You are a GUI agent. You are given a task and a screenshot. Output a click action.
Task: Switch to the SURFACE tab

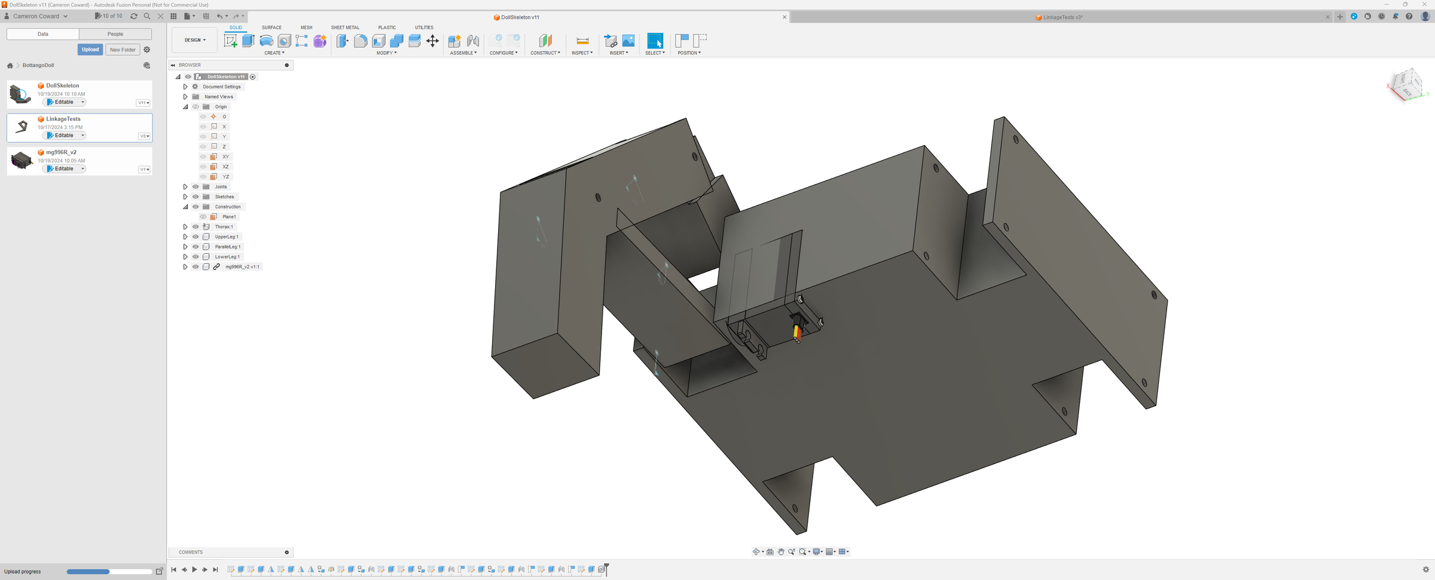pos(271,27)
